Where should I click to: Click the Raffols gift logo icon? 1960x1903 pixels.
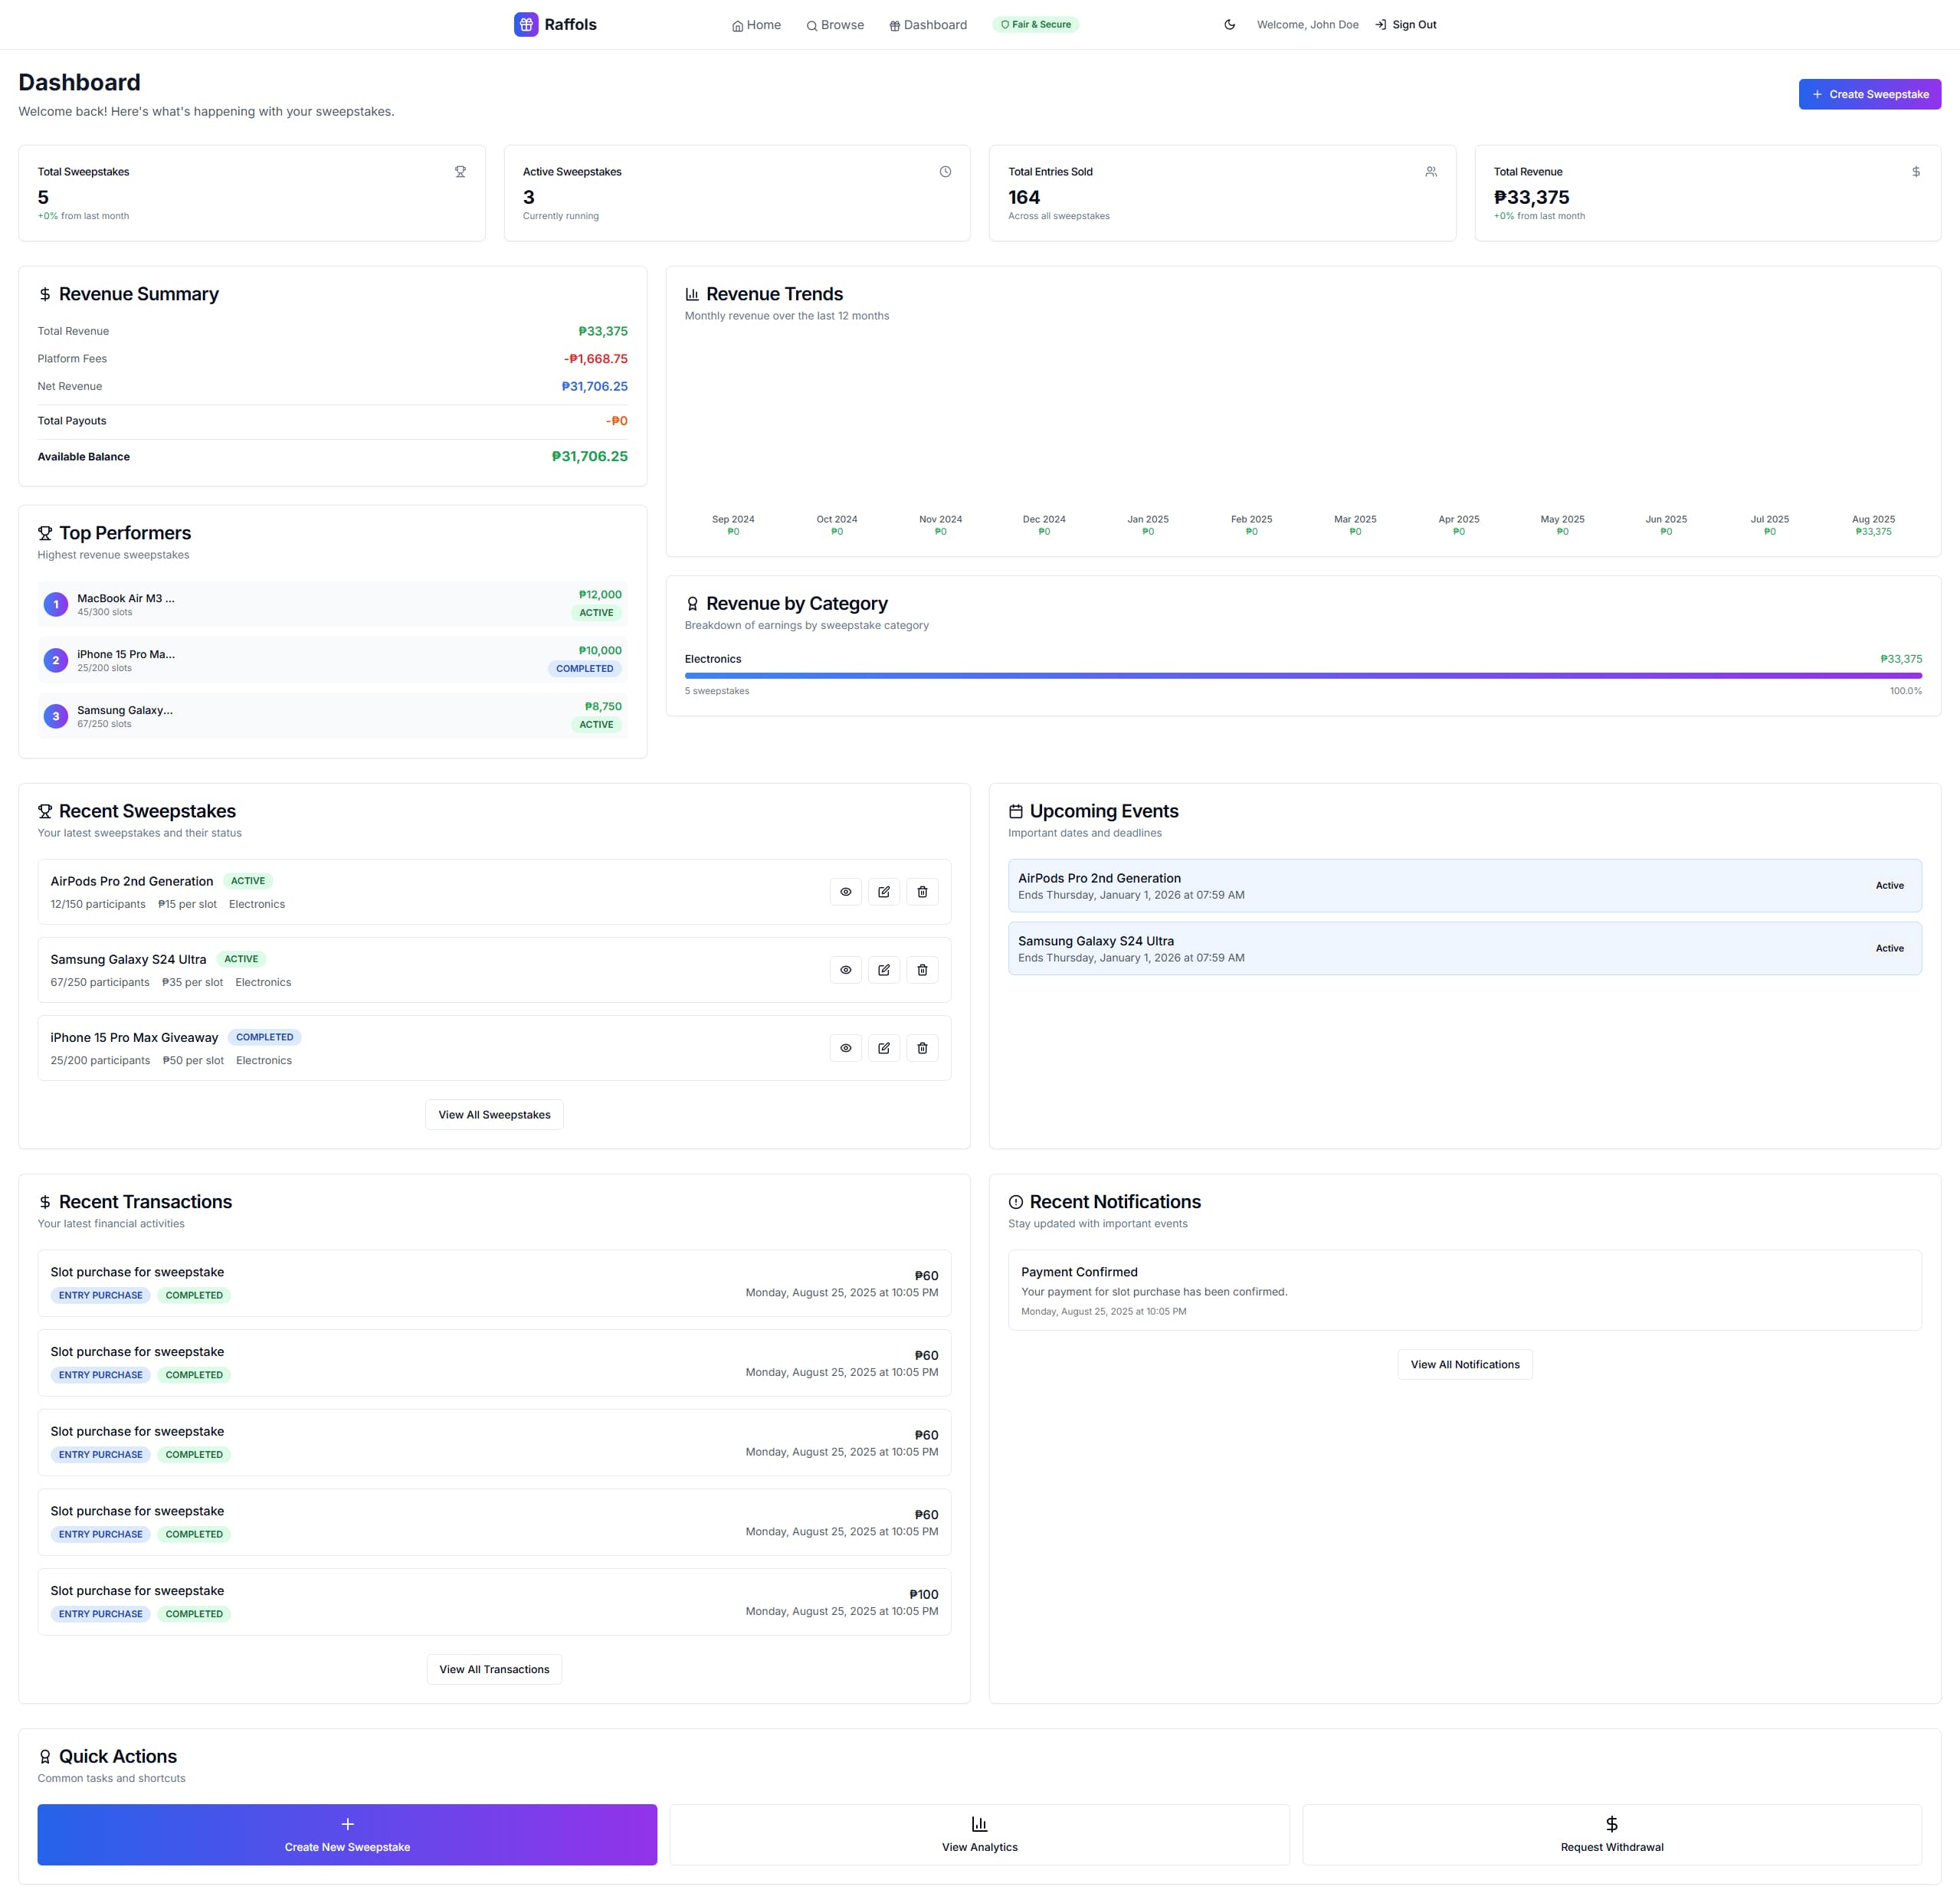tap(526, 25)
